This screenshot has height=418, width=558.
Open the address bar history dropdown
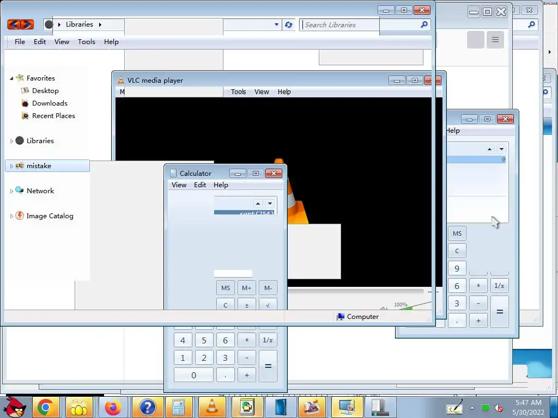(x=276, y=24)
